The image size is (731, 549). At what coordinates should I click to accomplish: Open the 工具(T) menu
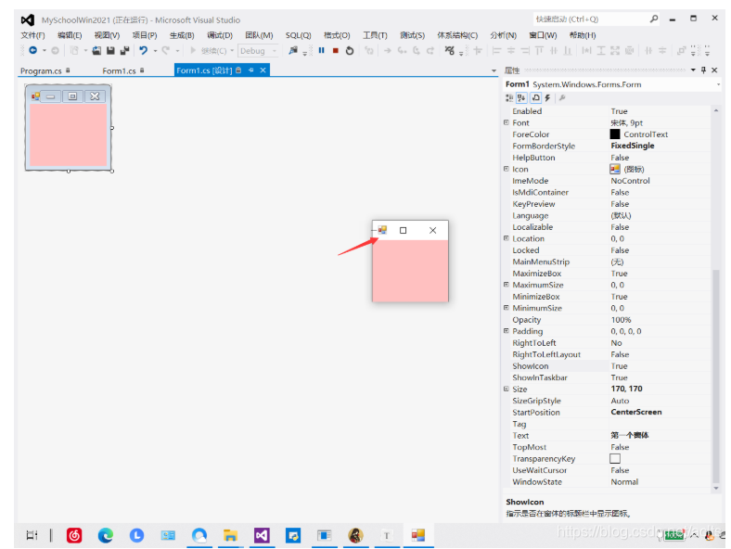click(375, 35)
